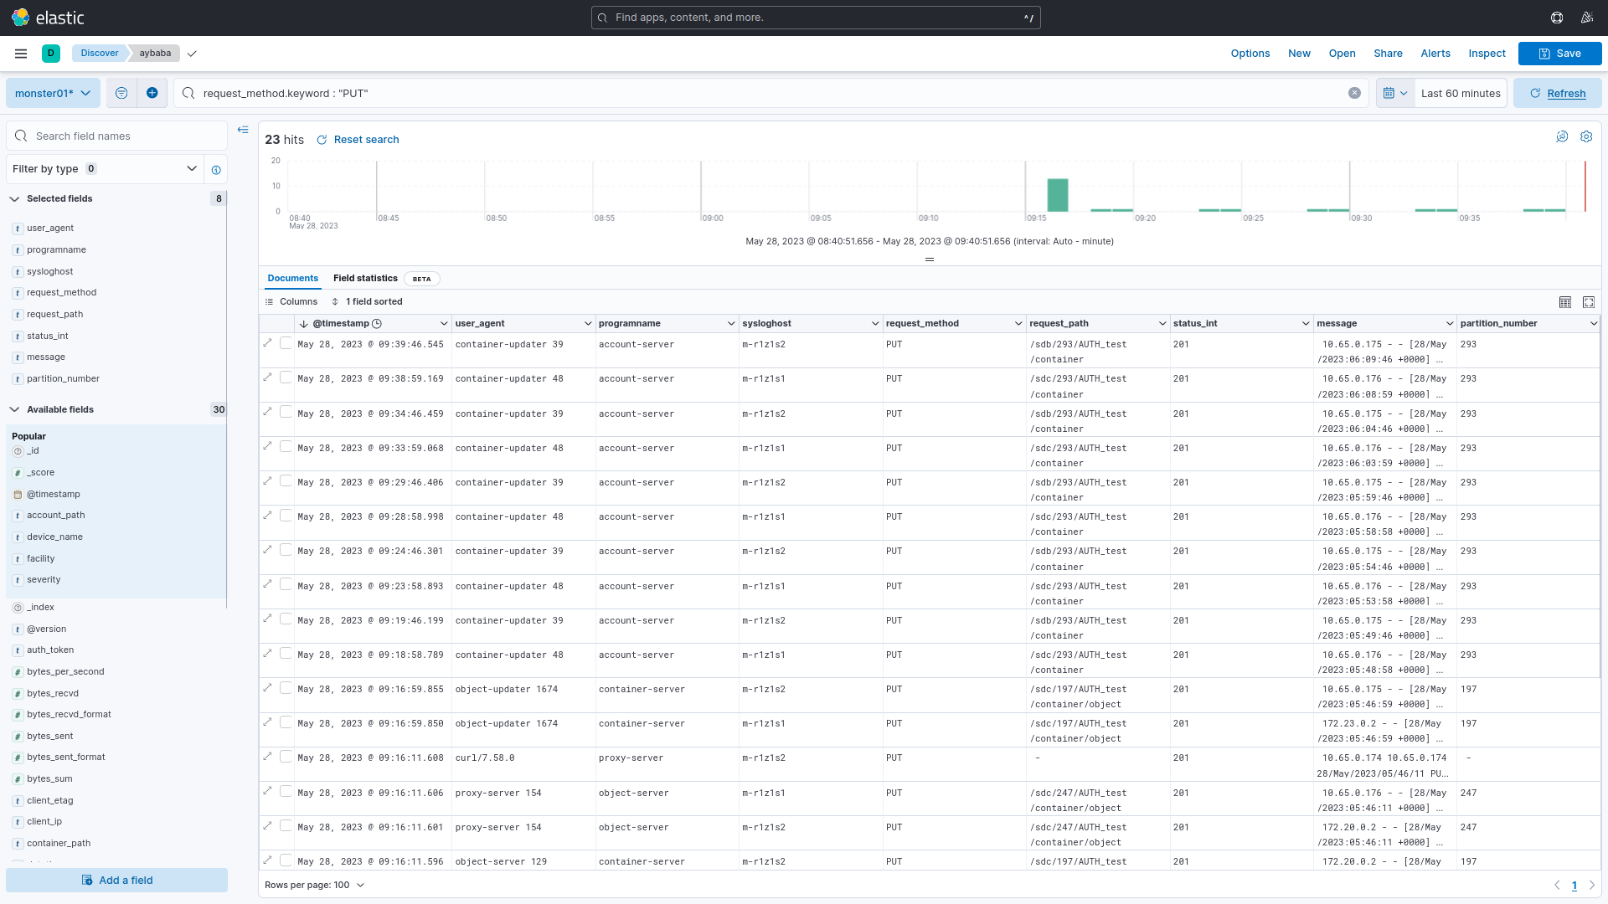Select the first row checkbox
1608x904 pixels.
286,342
